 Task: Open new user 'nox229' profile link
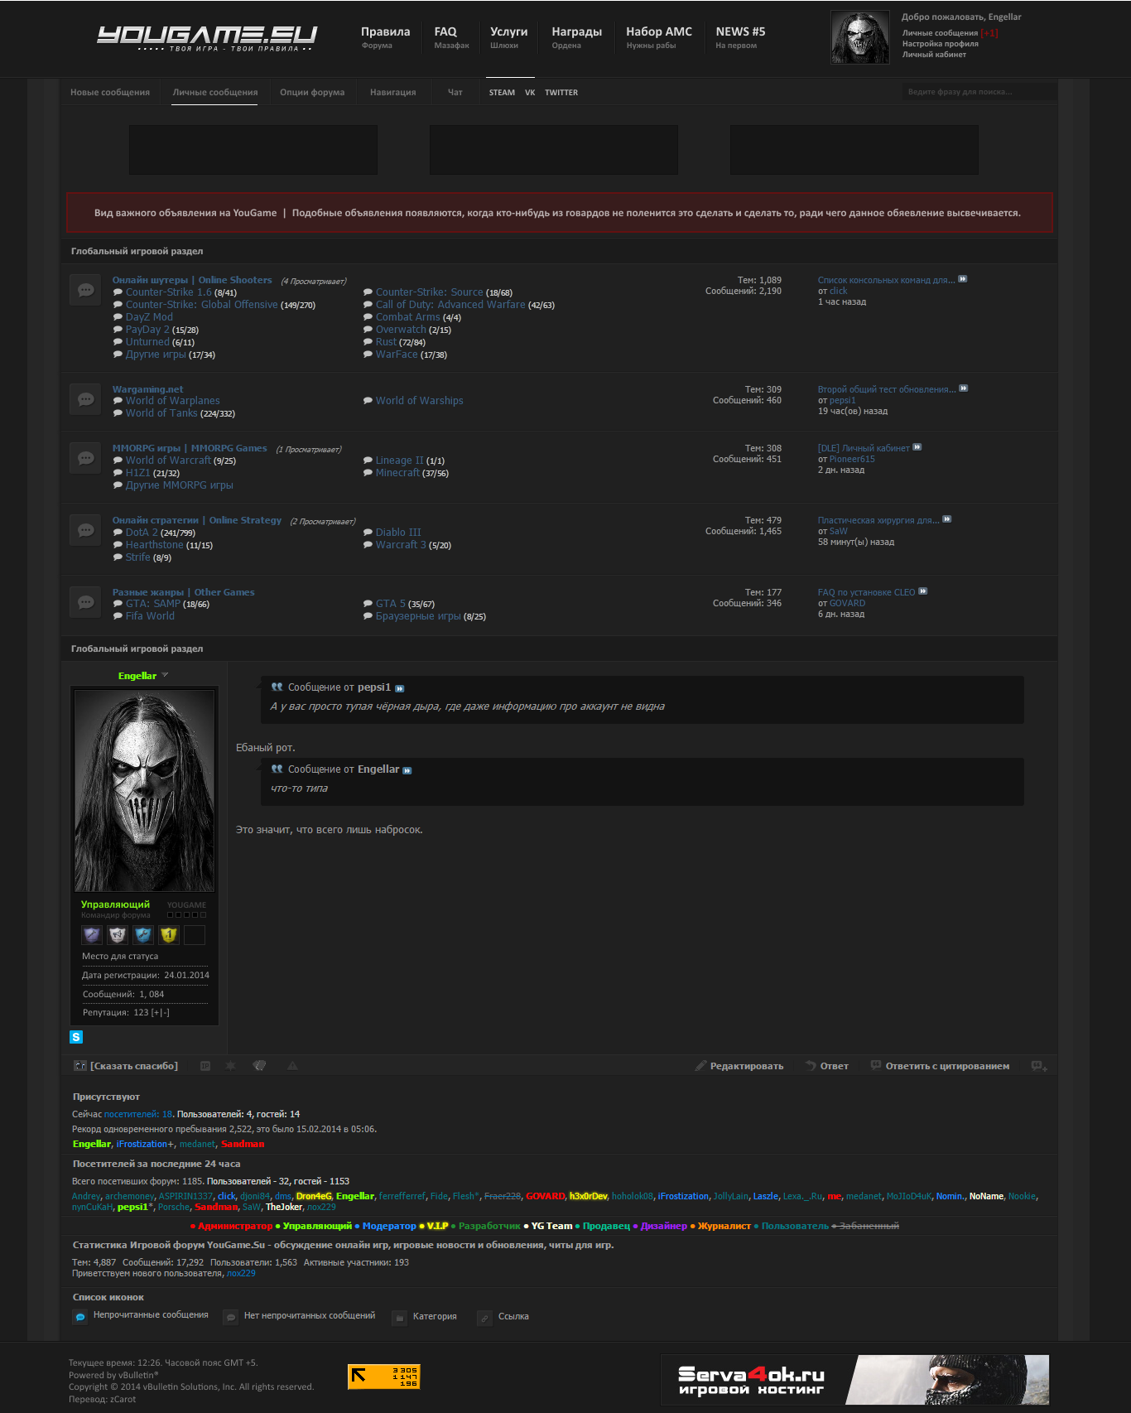tap(241, 1274)
